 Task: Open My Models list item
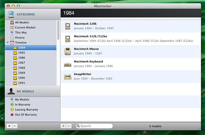coord(32,99)
